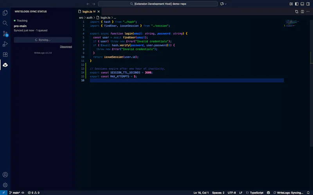Image resolution: width=313 pixels, height=195 pixels.
Task: Click the command center search box
Action: [x=158, y=4]
